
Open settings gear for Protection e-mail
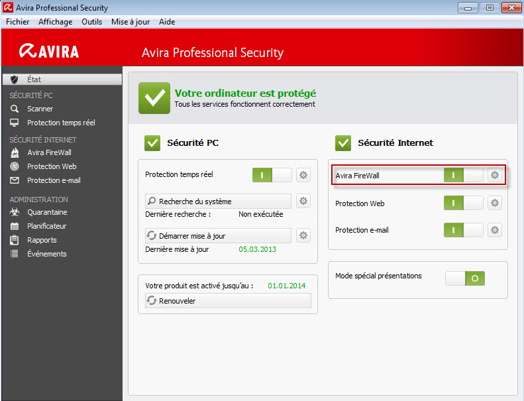495,230
